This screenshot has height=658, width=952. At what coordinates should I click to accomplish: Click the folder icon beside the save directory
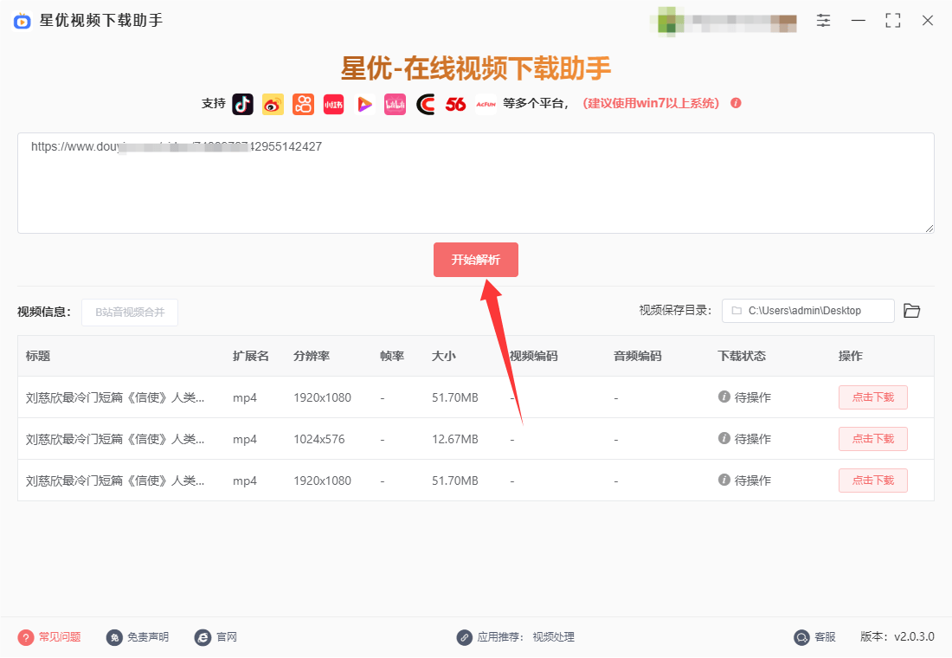click(x=911, y=310)
